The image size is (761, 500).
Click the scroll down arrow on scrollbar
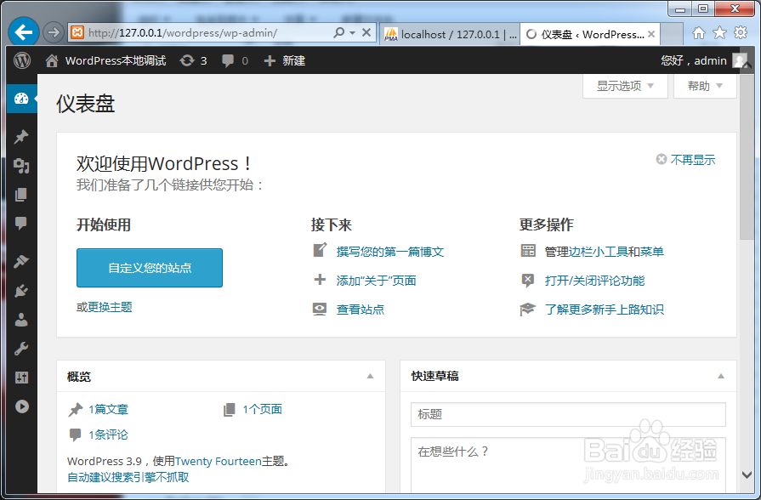[x=747, y=474]
